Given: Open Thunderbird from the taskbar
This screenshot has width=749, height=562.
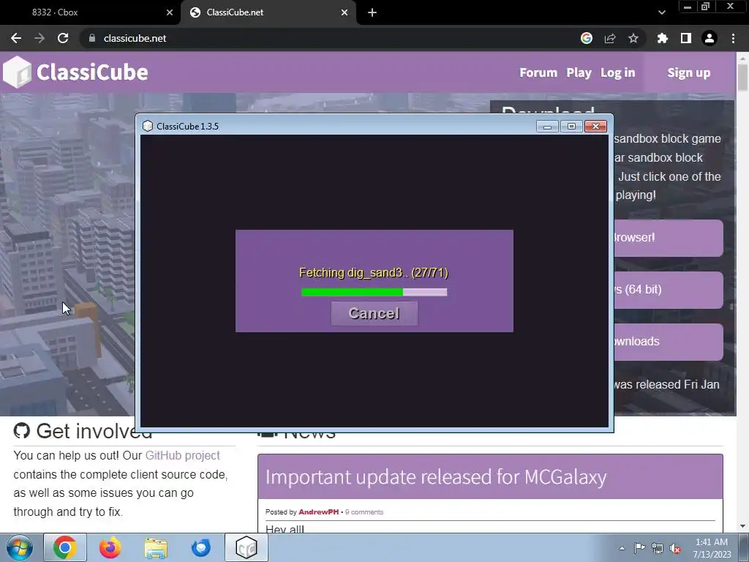Looking at the screenshot, I should [201, 547].
